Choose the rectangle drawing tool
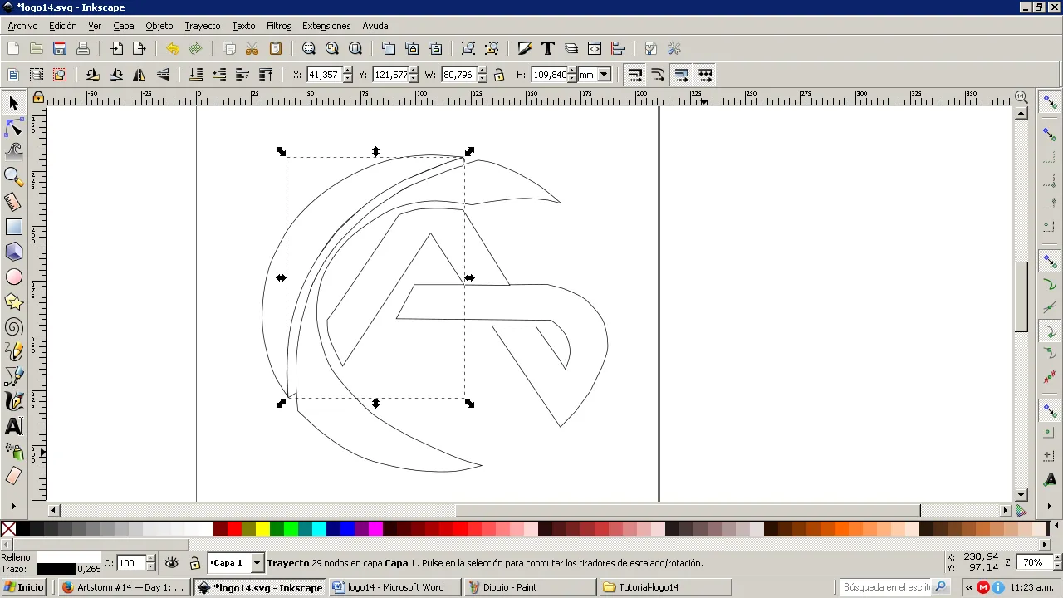The height and width of the screenshot is (598, 1063). point(14,227)
